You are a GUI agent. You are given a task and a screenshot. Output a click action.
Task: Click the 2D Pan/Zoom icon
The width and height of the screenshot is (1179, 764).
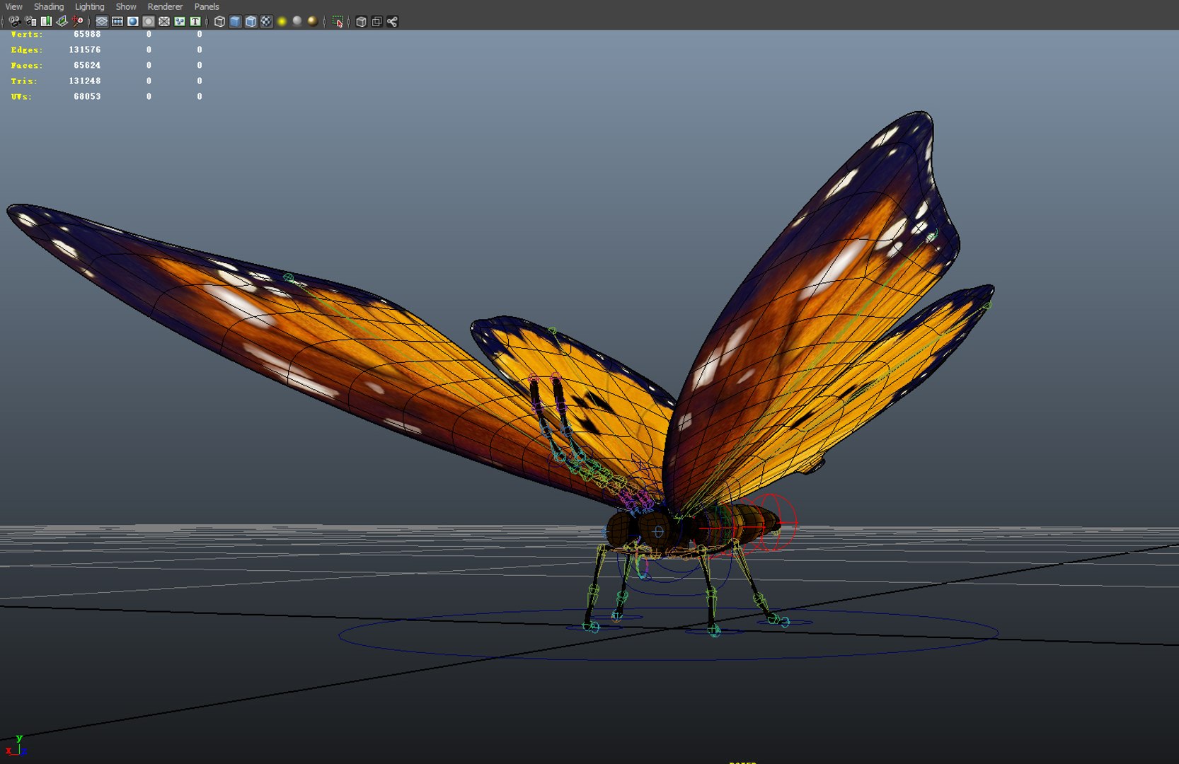pyautogui.click(x=77, y=21)
